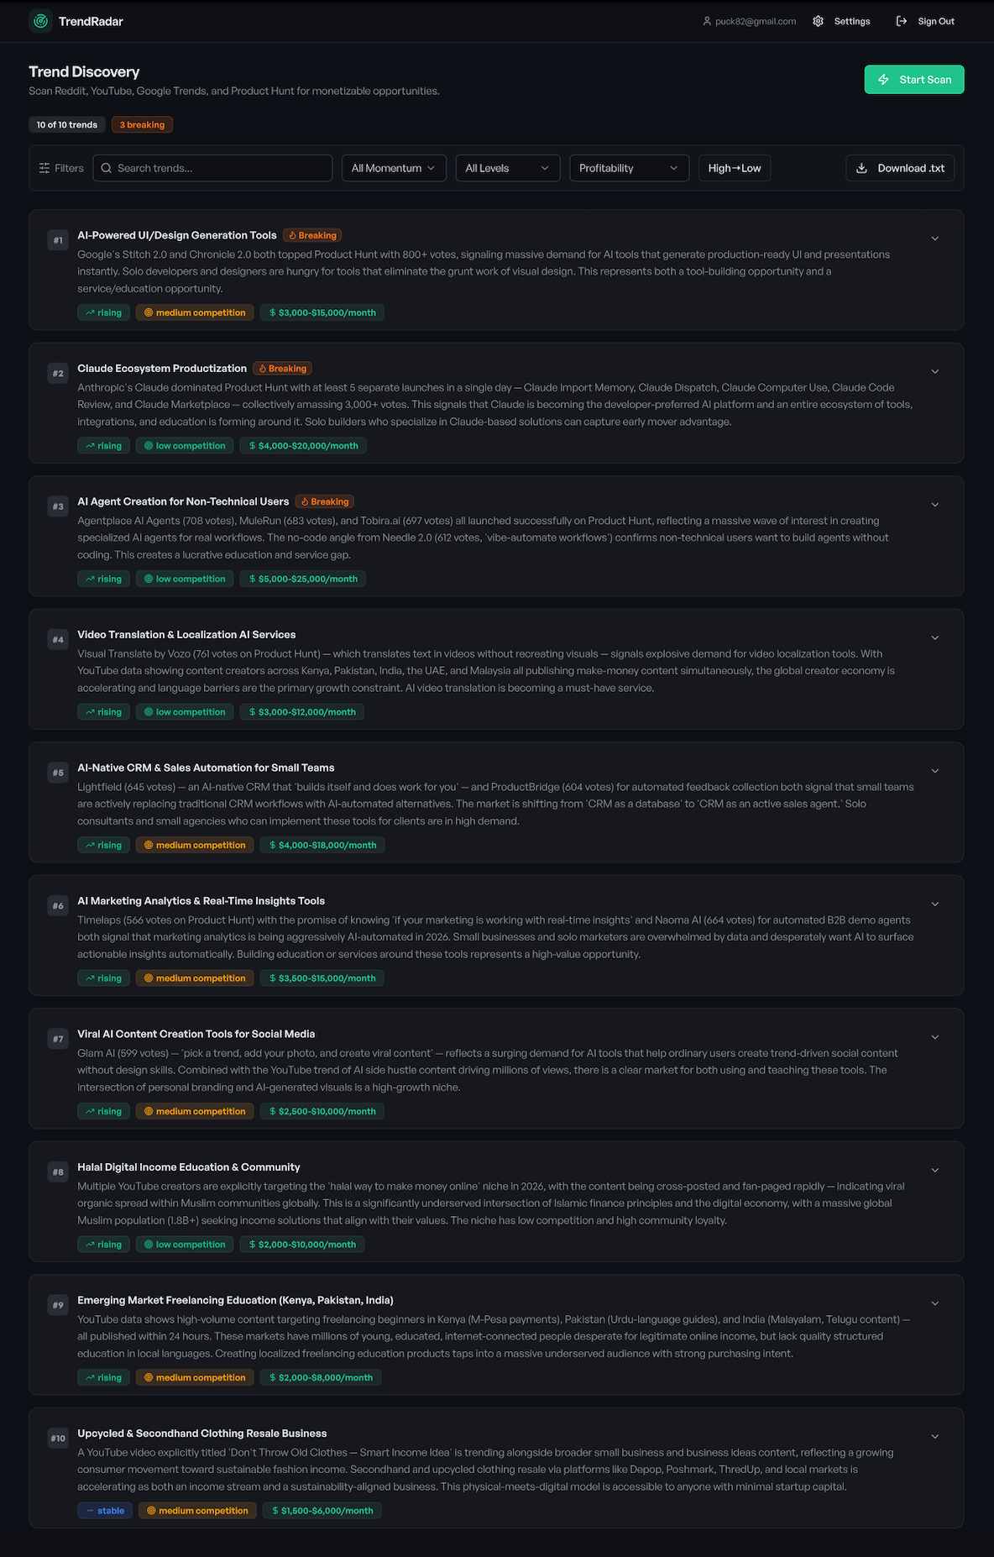Viewport: 994px width, 1557px height.
Task: Open the All Levels dropdown
Action: coord(507,168)
